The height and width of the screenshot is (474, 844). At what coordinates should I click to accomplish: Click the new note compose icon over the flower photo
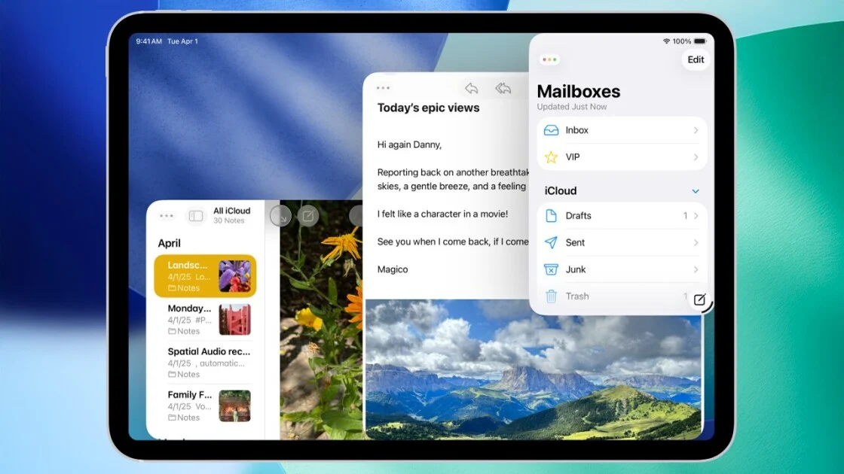pyautogui.click(x=307, y=217)
